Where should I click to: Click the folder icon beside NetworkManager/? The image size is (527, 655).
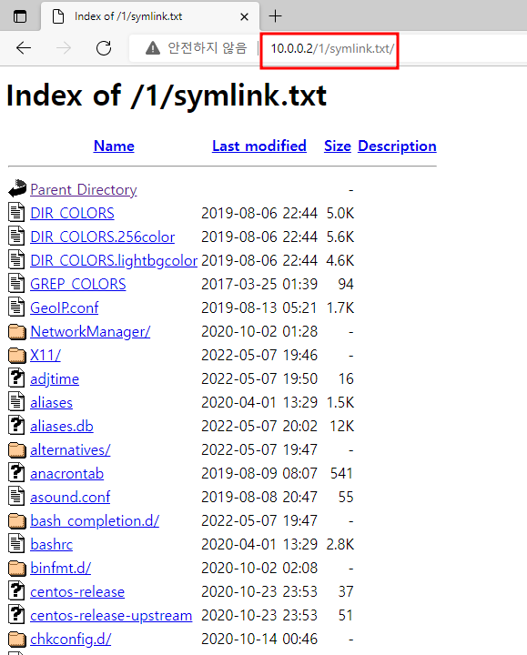coord(17,332)
